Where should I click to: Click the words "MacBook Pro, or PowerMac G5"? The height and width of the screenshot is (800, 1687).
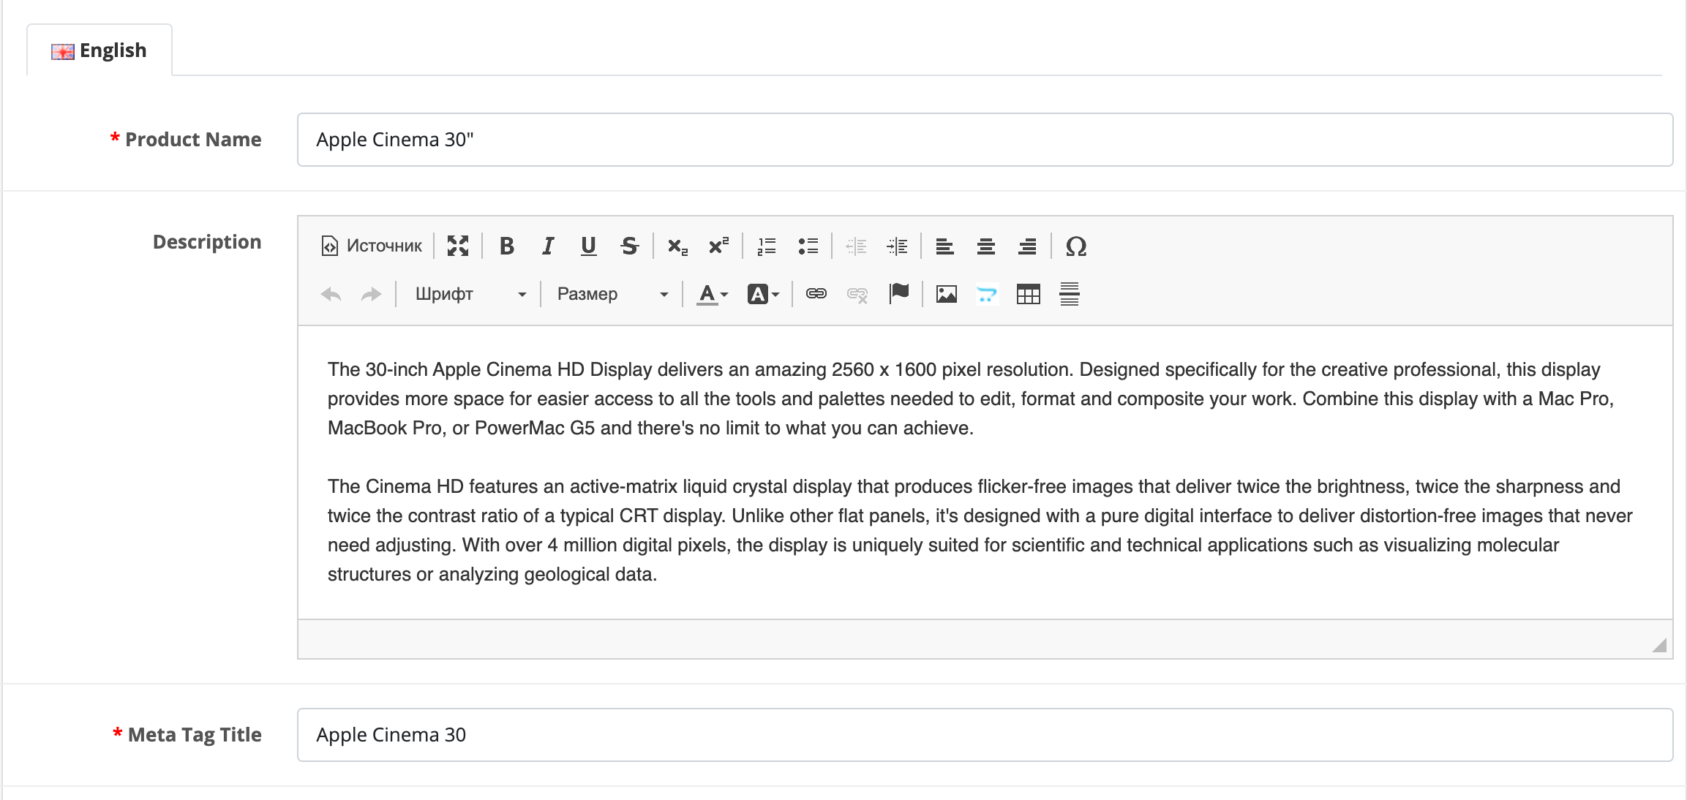461,428
